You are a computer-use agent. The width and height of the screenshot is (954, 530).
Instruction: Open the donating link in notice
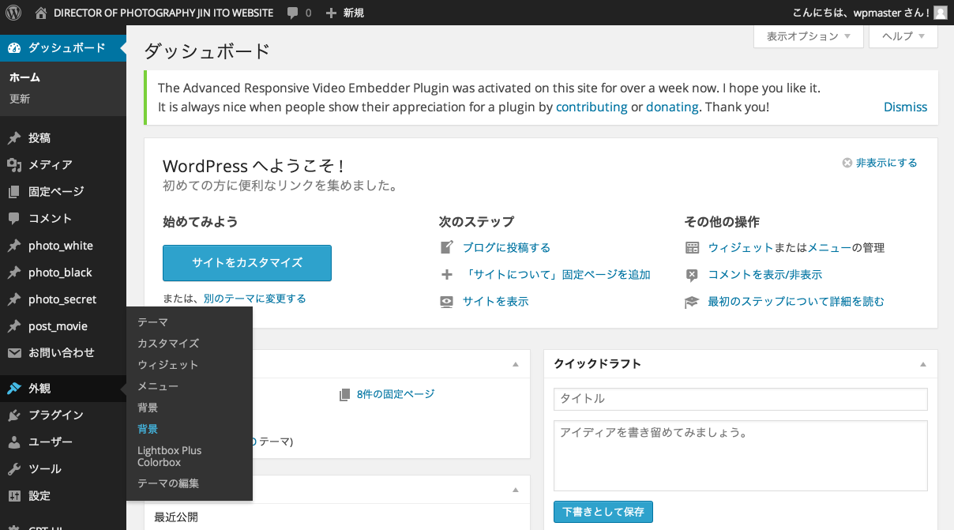pos(672,107)
